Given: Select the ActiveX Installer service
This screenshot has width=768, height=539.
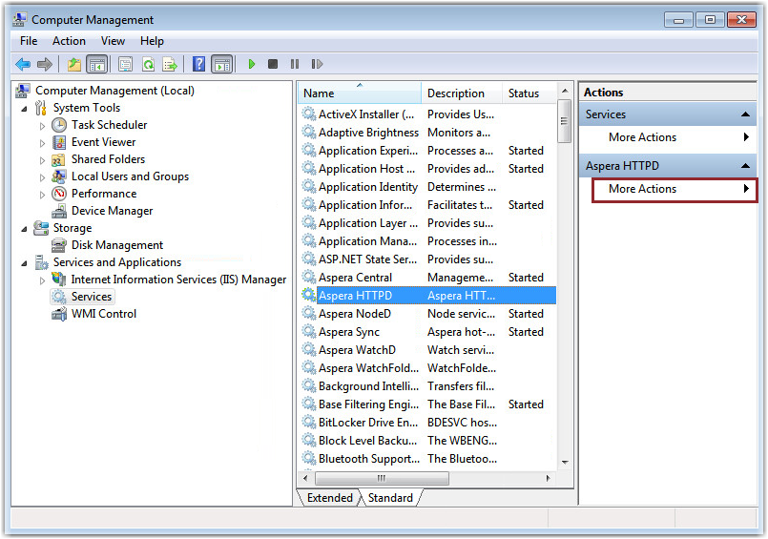Looking at the screenshot, I should click(427, 114).
